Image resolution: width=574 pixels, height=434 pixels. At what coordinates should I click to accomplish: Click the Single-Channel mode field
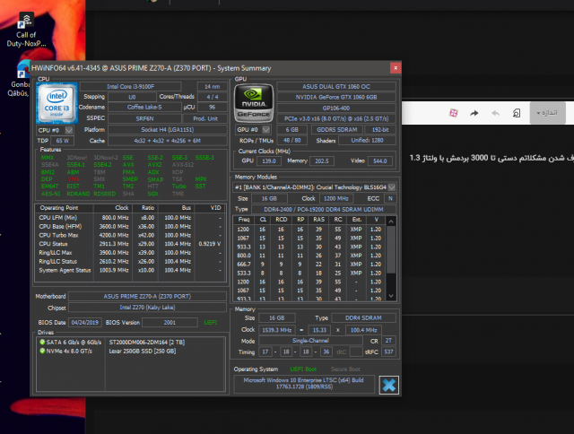310,341
